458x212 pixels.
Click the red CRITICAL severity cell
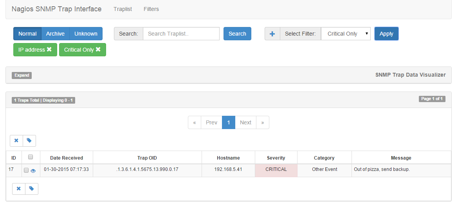276,170
